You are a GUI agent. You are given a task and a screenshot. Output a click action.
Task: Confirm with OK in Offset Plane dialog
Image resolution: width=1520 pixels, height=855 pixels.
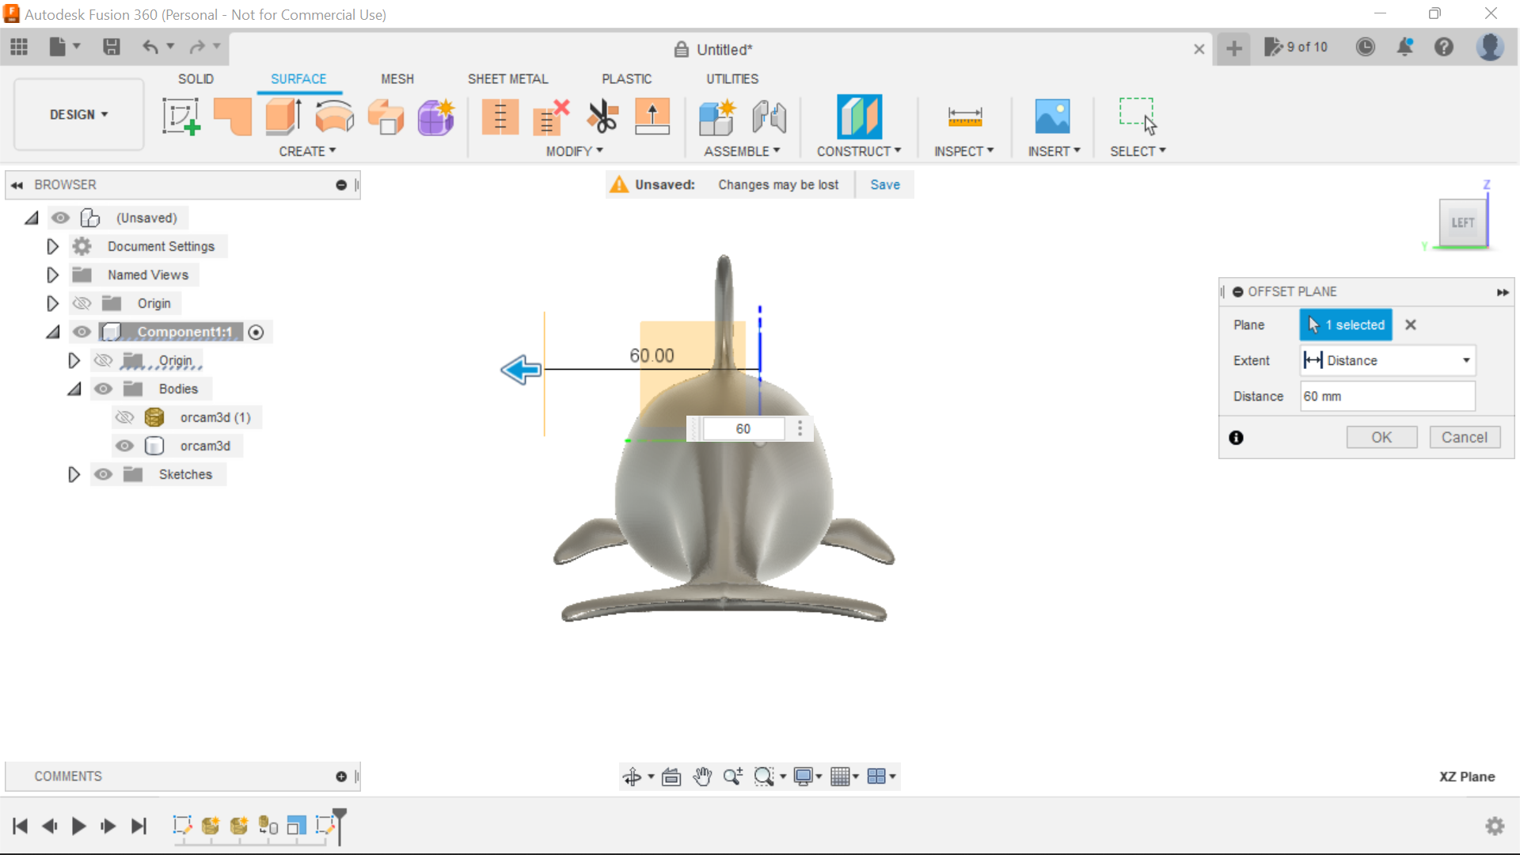click(x=1381, y=437)
